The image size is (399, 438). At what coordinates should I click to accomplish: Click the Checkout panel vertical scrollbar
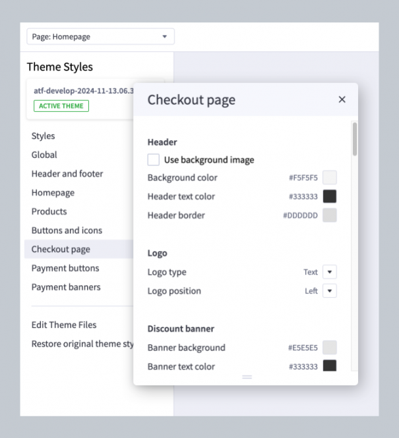[355, 139]
